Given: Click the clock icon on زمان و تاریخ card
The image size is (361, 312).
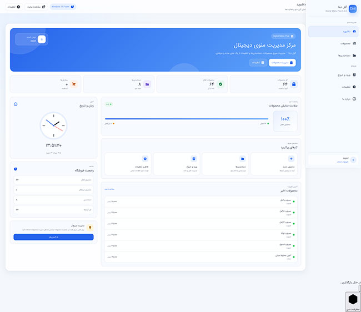Looking at the screenshot, I should (x=16, y=104).
